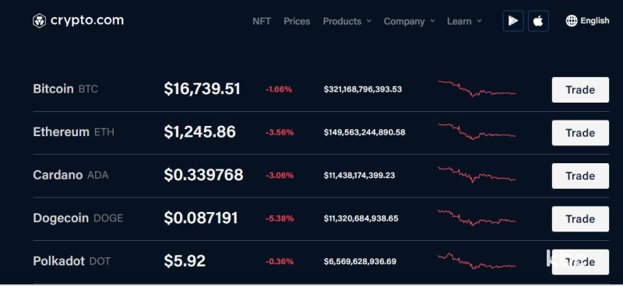Click Trade button for Cardano
Screen dimensions: 623x286
click(x=580, y=176)
